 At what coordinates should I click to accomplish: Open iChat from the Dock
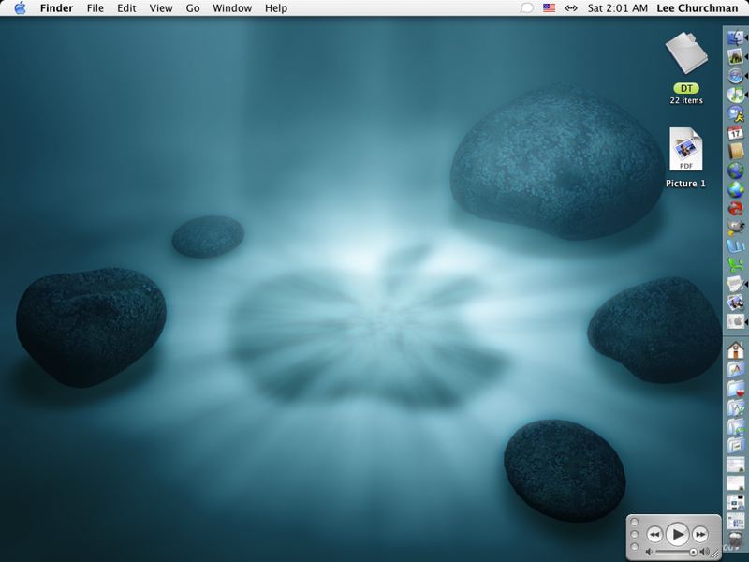pos(736,113)
